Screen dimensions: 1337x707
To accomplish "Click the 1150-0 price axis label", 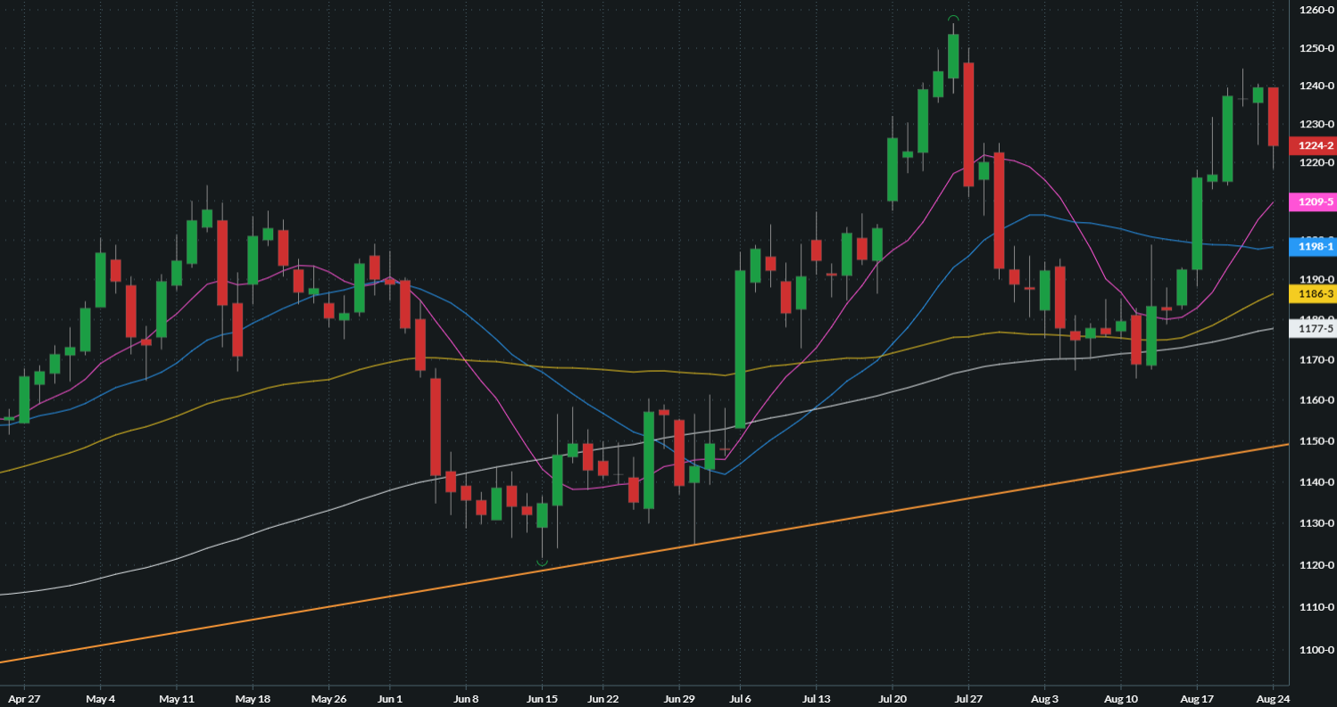I will tap(1316, 441).
